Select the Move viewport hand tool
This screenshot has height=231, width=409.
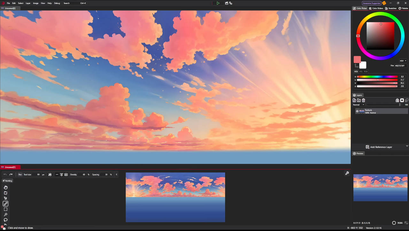point(5,187)
